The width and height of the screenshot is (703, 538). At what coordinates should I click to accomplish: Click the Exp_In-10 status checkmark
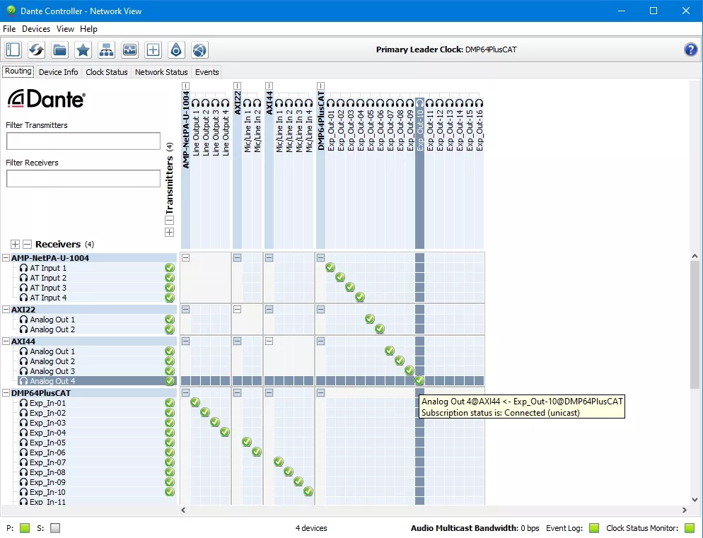[170, 492]
